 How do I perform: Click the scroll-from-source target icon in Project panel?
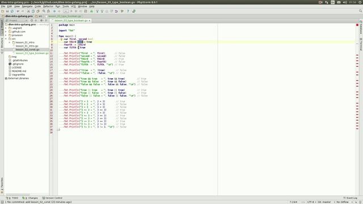[x=32, y=20]
